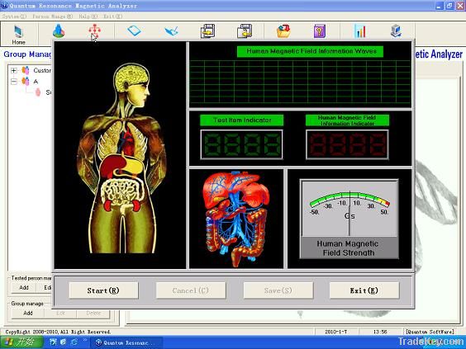The width and height of the screenshot is (466, 349).
Task: Click the blue testing hand toolbar icon
Action: pos(172,31)
